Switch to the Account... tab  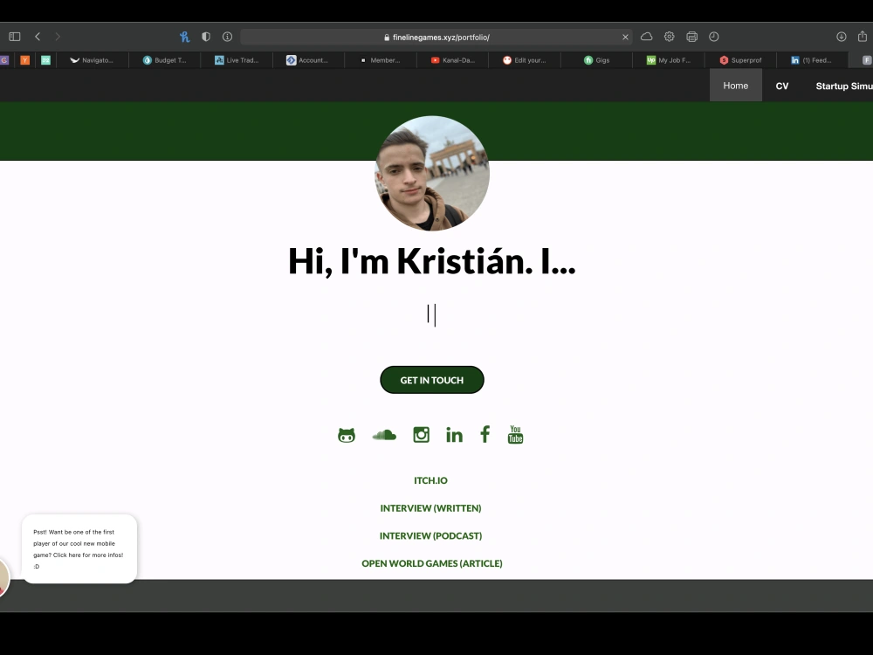[308, 60]
